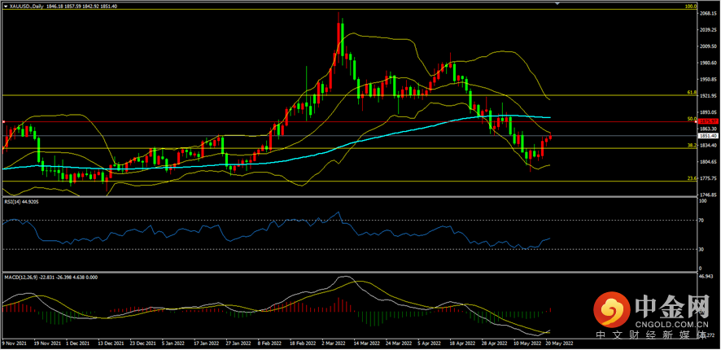This screenshot has height=350, width=721.
Task: Select the 50.0 Fibonacci level label
Action: (691, 119)
